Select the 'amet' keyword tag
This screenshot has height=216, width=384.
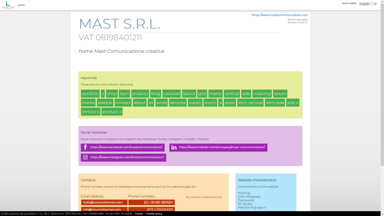(162, 103)
